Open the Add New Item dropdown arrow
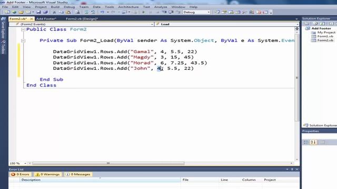The image size is (337, 189). pyautogui.click(x=33, y=12)
